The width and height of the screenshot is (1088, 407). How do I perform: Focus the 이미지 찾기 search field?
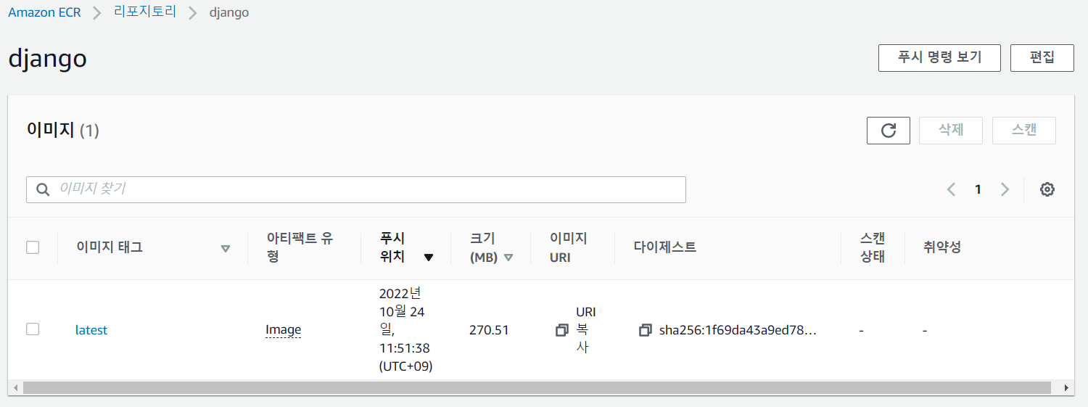pyautogui.click(x=356, y=189)
